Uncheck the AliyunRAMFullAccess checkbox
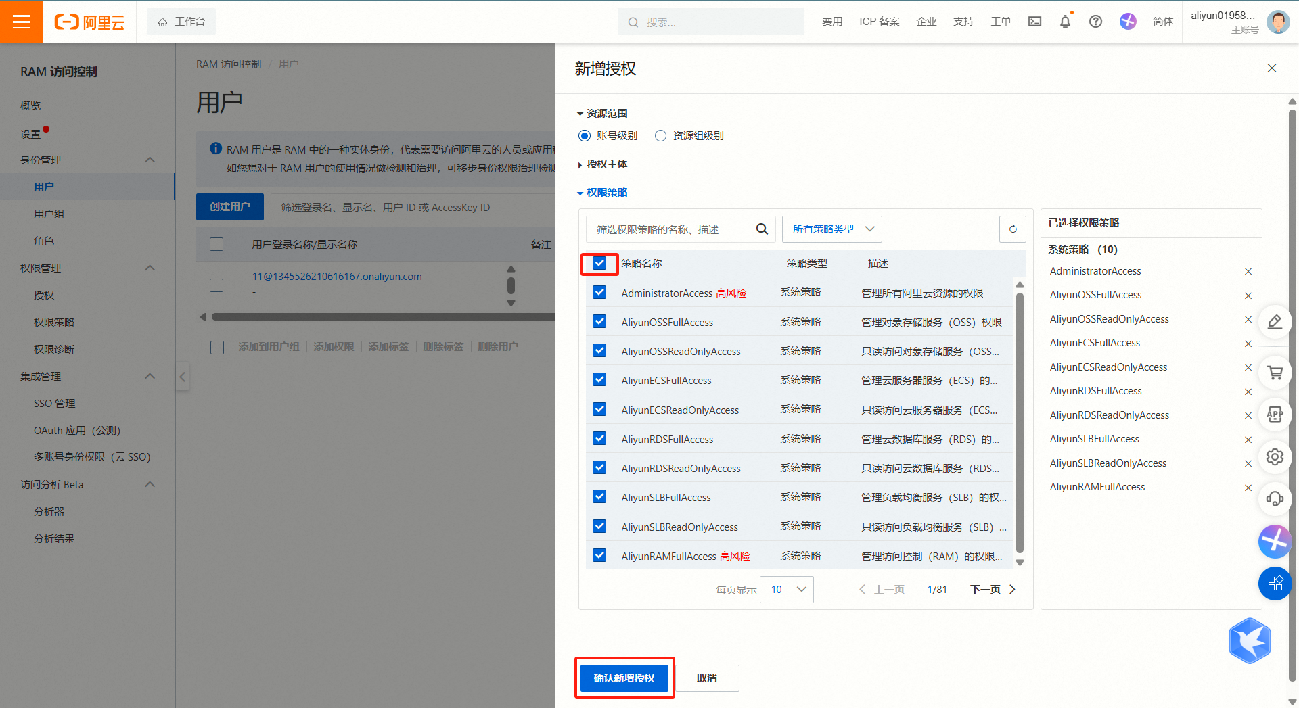The image size is (1299, 708). (599, 555)
